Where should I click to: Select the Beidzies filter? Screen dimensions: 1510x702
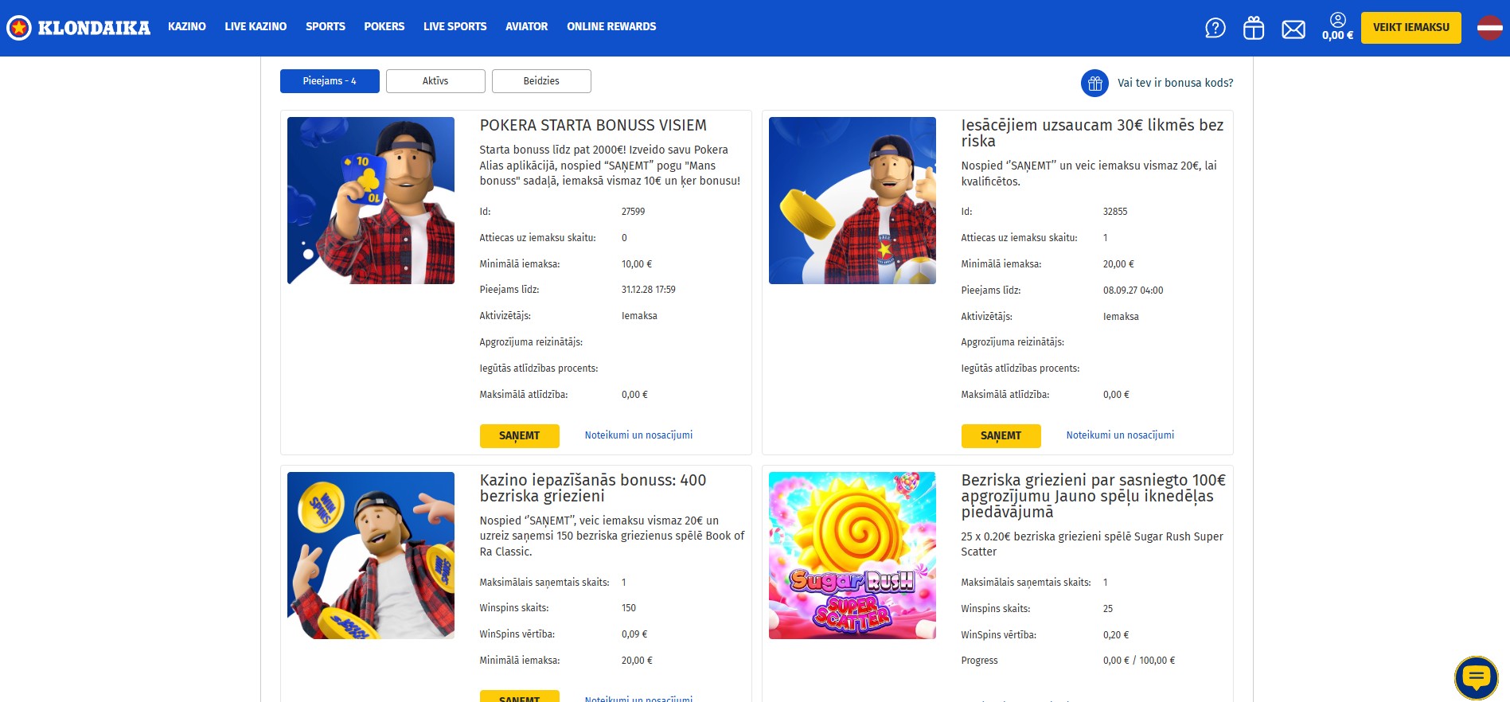(540, 80)
